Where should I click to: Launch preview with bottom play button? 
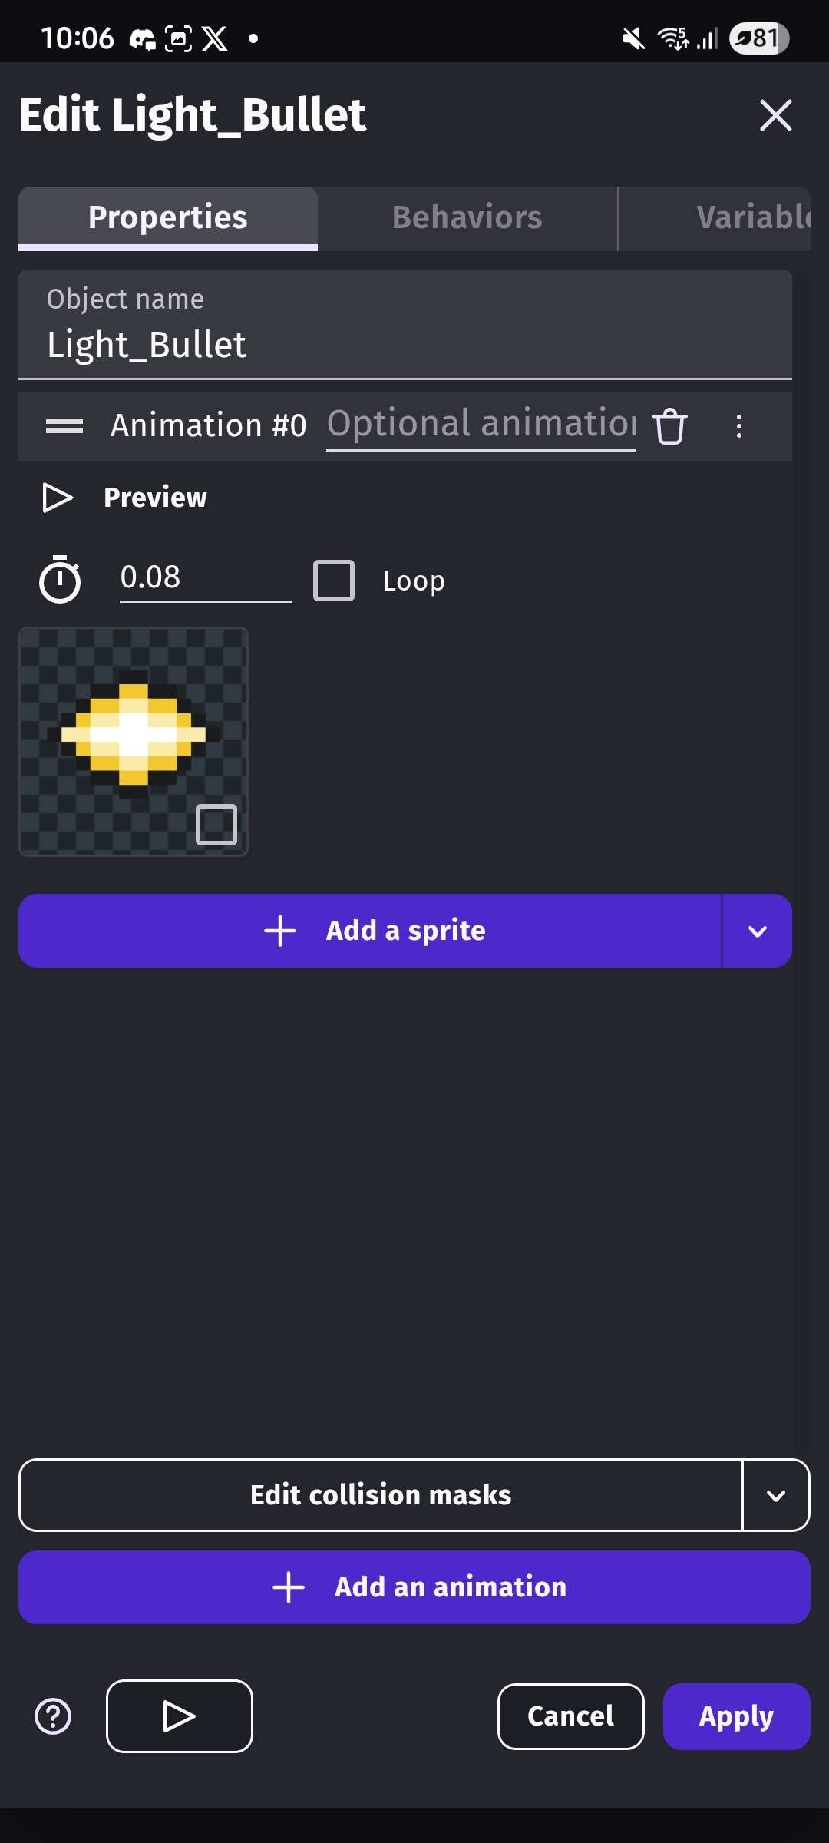pos(180,1716)
